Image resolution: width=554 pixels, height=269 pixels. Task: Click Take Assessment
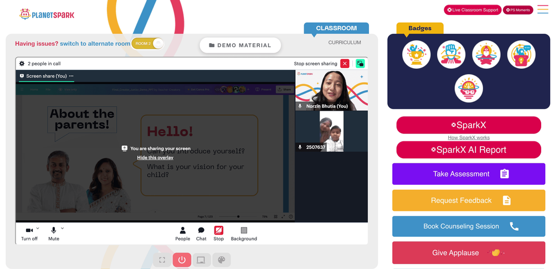pyautogui.click(x=469, y=174)
